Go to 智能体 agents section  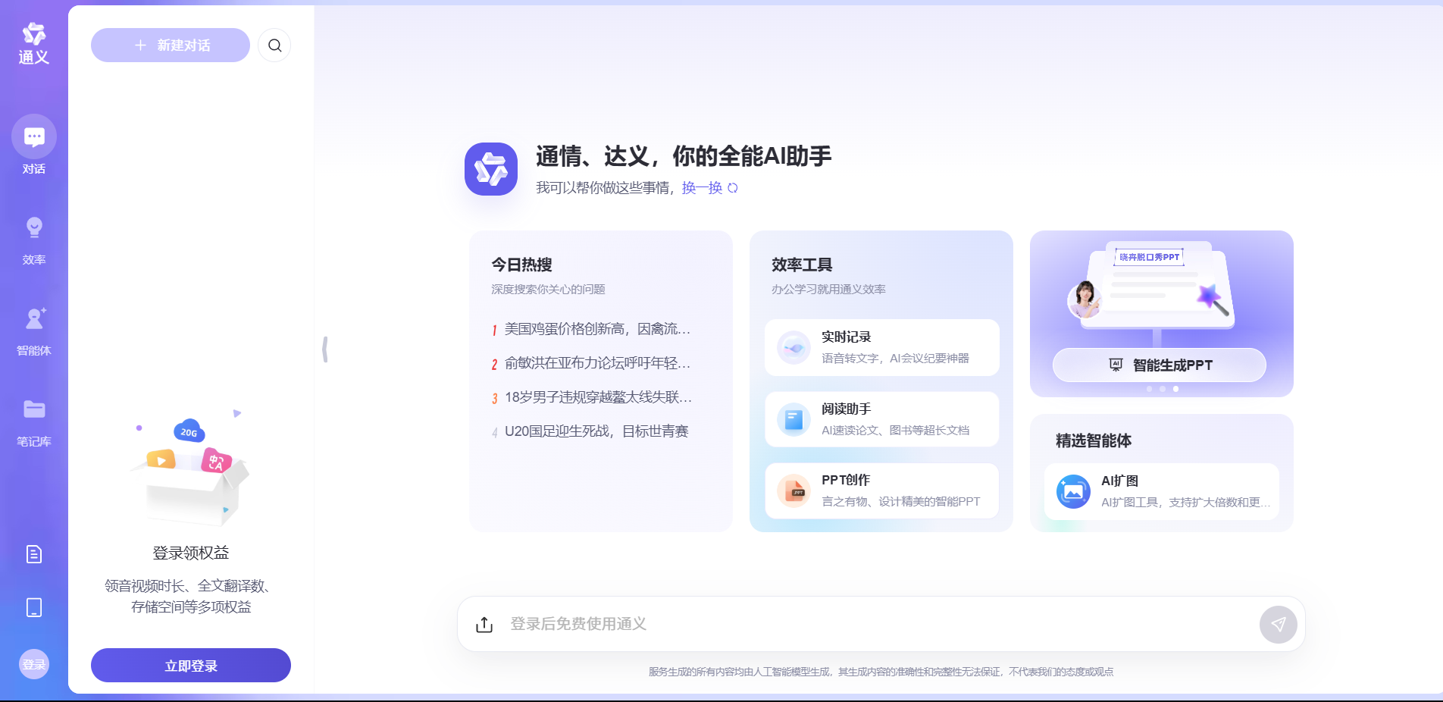coord(34,330)
